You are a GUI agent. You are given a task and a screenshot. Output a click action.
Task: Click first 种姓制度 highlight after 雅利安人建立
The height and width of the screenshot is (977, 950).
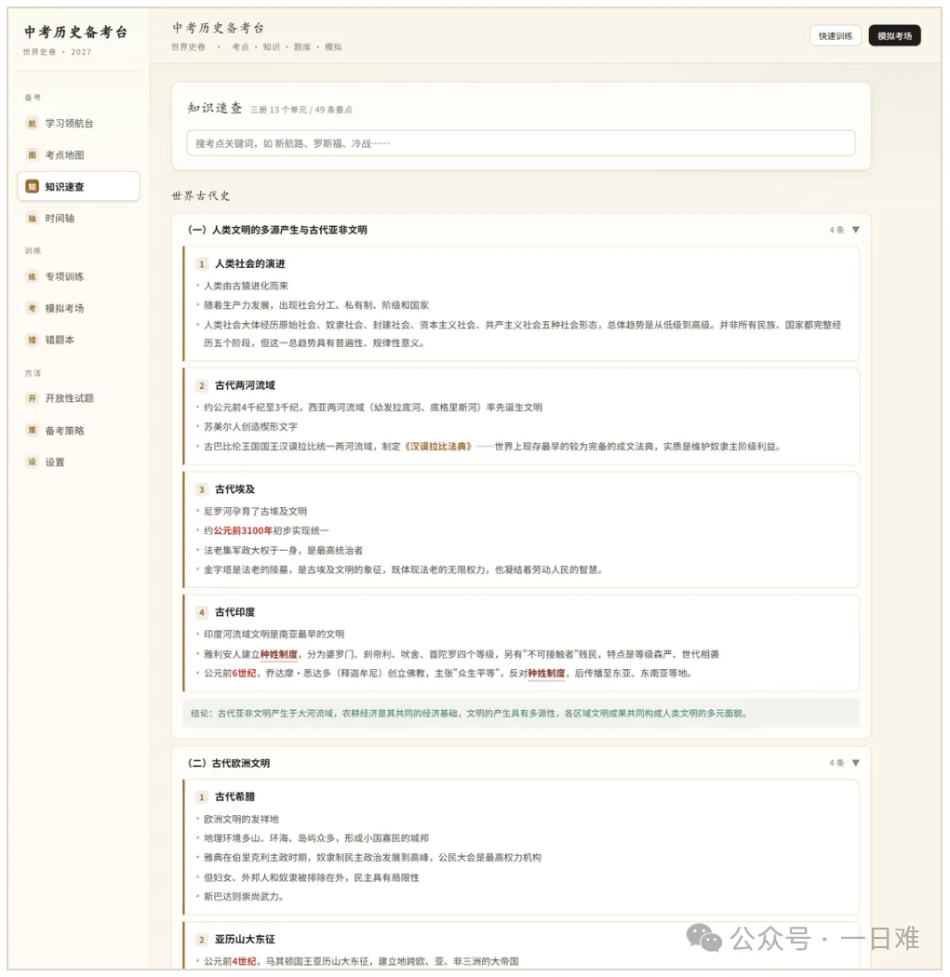278,654
